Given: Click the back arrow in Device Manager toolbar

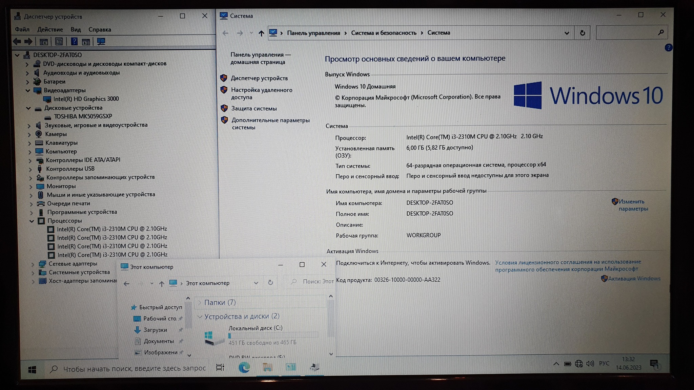Looking at the screenshot, I should point(17,42).
